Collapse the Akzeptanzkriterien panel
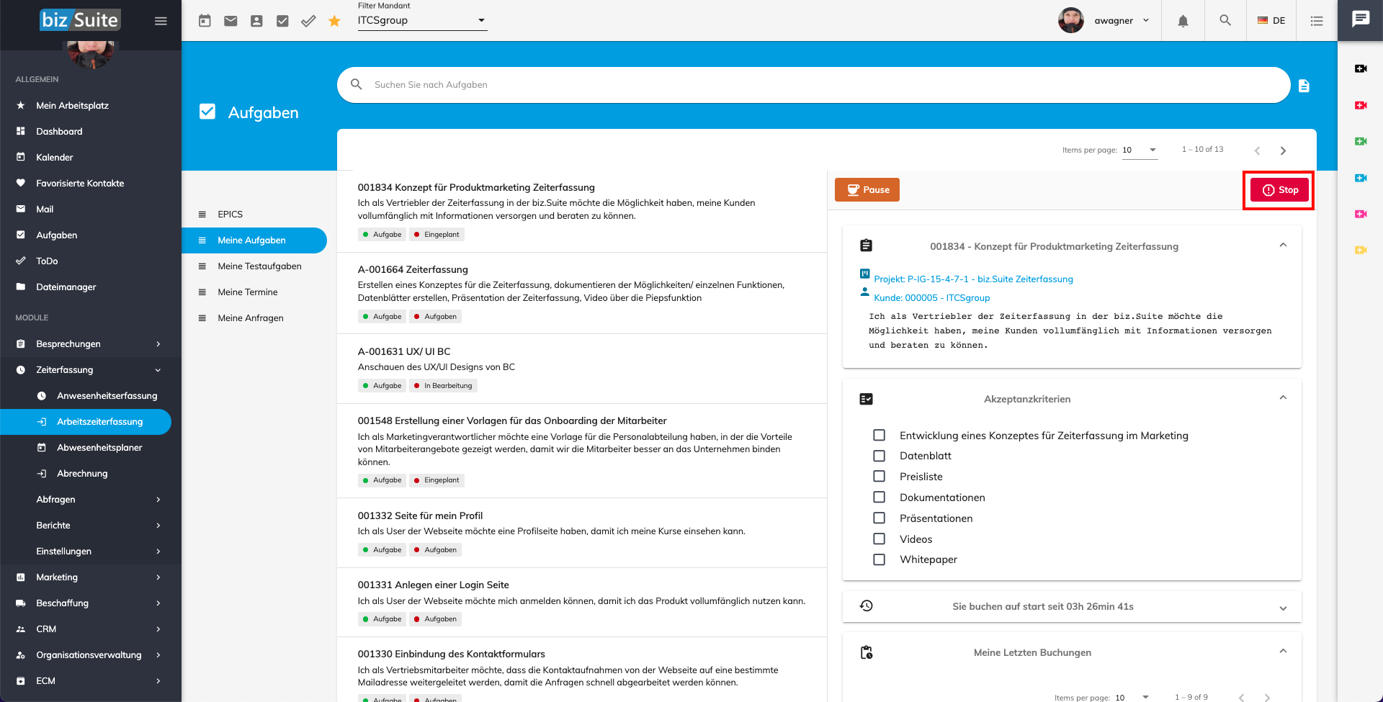1383x702 pixels. (x=1283, y=398)
